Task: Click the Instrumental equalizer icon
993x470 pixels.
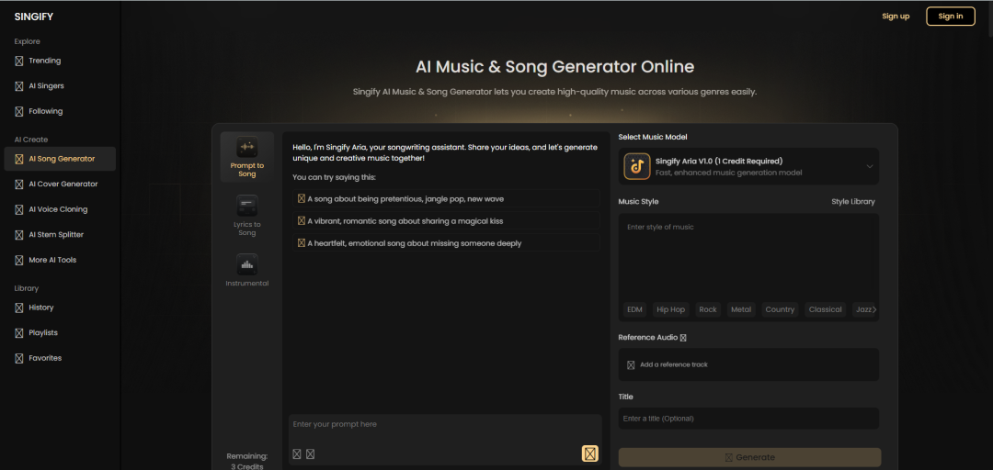Action: pyautogui.click(x=247, y=264)
